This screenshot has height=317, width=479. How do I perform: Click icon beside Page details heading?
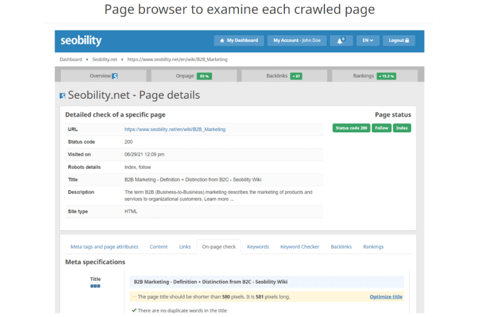point(62,96)
